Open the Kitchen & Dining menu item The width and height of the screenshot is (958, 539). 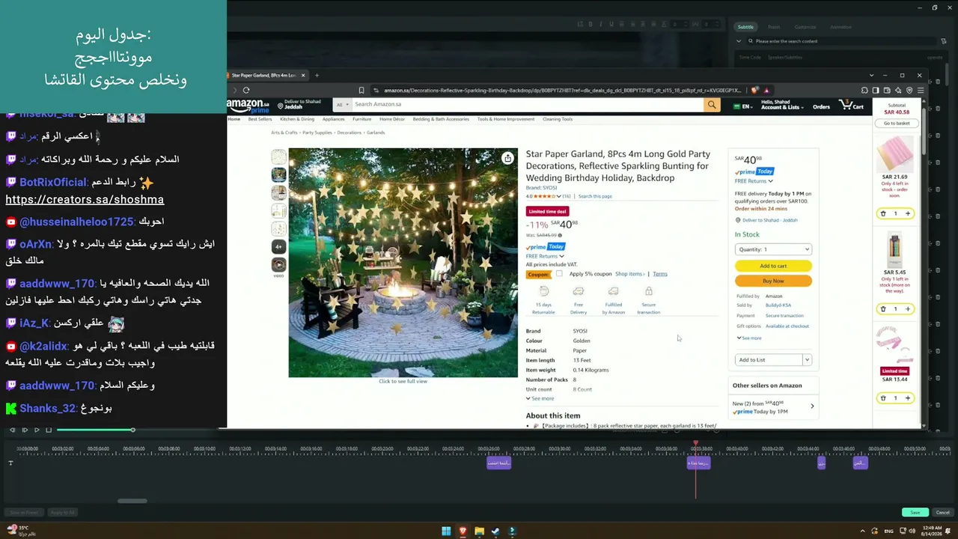[x=297, y=119]
